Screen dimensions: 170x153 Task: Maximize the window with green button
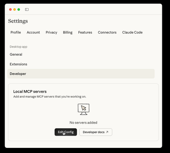click(19, 9)
